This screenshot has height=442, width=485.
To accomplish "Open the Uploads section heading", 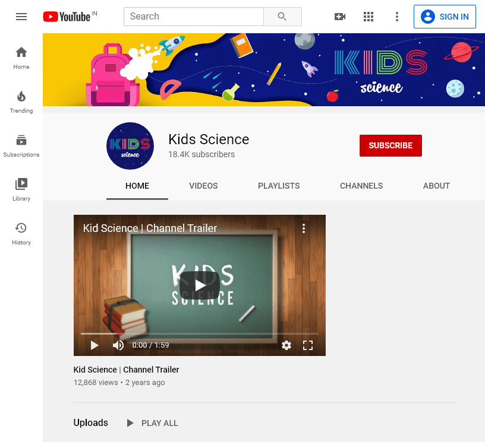I will pyautogui.click(x=90, y=422).
